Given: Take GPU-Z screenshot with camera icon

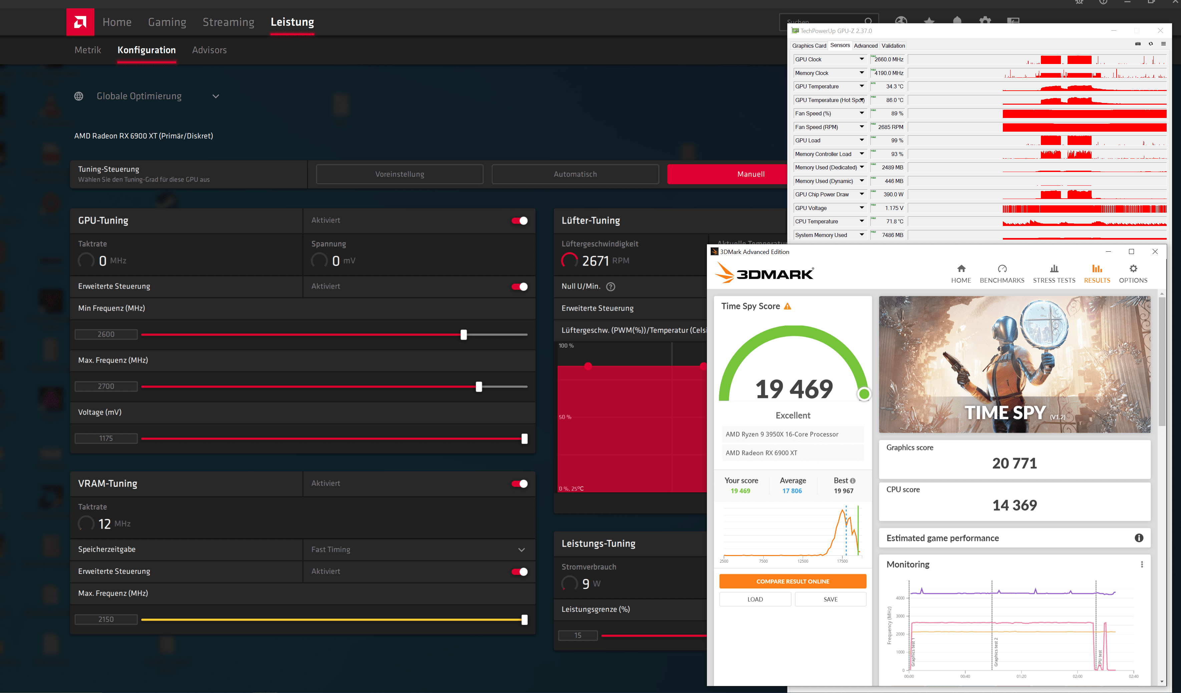Looking at the screenshot, I should (1138, 44).
